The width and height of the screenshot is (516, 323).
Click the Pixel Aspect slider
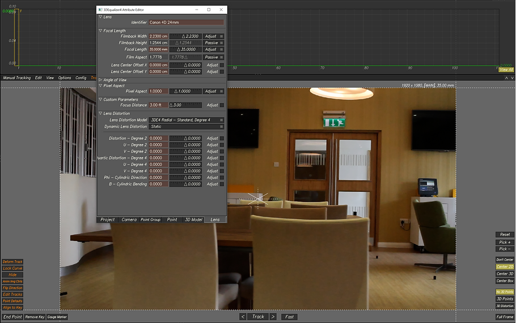tap(185, 91)
